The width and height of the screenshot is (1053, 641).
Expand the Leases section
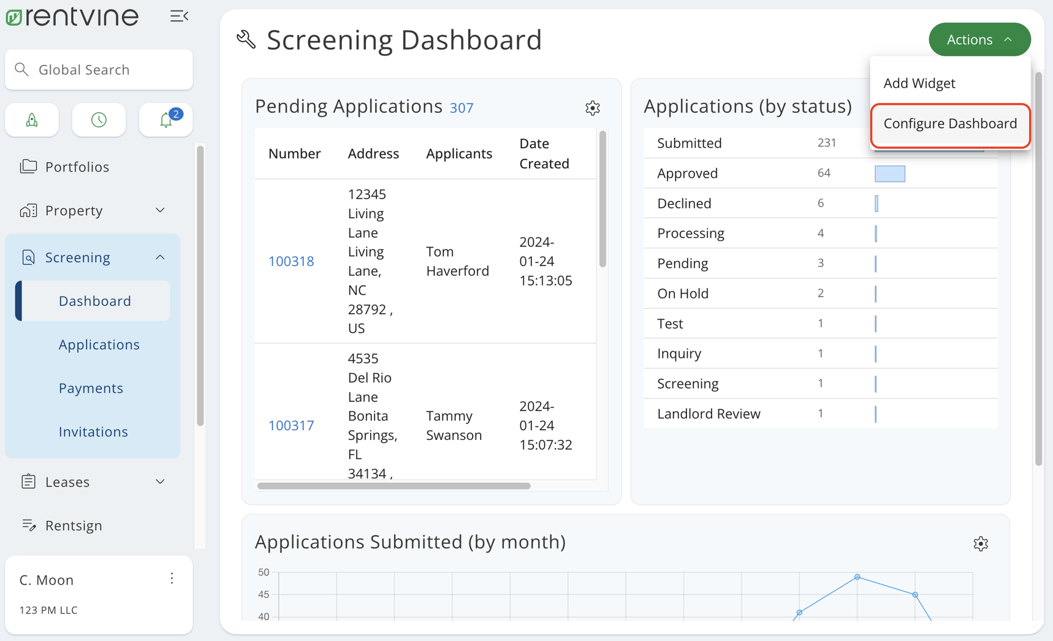coord(160,482)
